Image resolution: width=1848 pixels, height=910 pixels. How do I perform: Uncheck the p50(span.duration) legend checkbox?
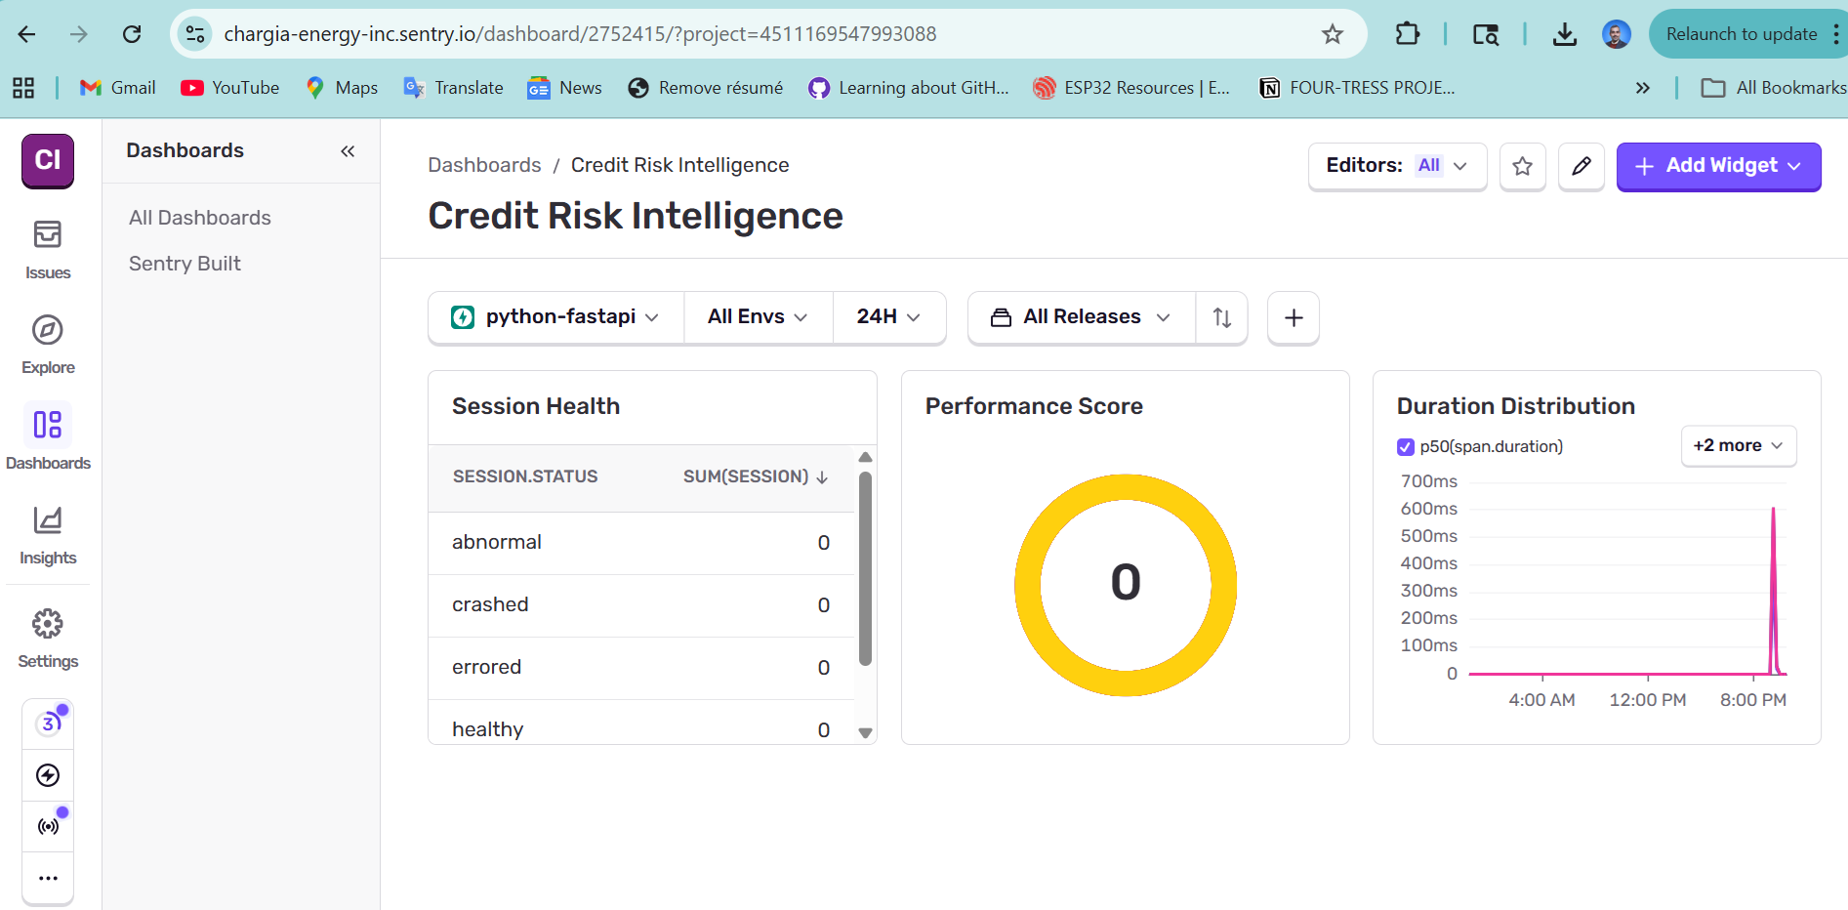point(1406,447)
